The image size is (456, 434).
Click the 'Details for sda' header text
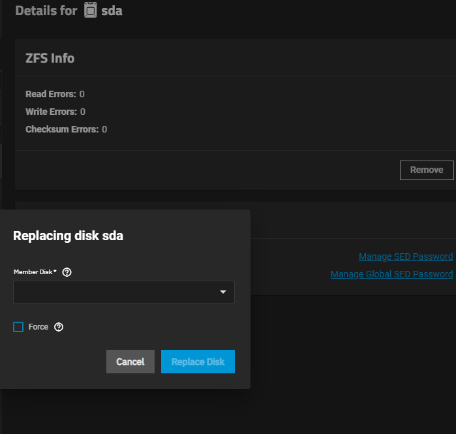[46, 10]
